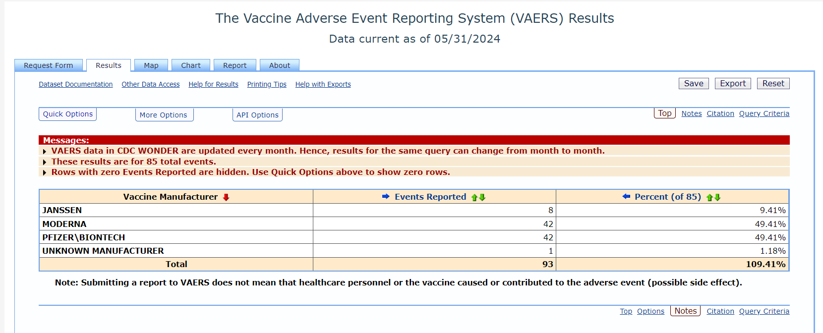Click the Data current as of 05/31/2024 text
This screenshot has width=823, height=333.
414,39
